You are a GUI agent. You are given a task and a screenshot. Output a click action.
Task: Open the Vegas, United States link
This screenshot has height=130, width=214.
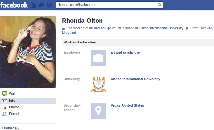127,105
